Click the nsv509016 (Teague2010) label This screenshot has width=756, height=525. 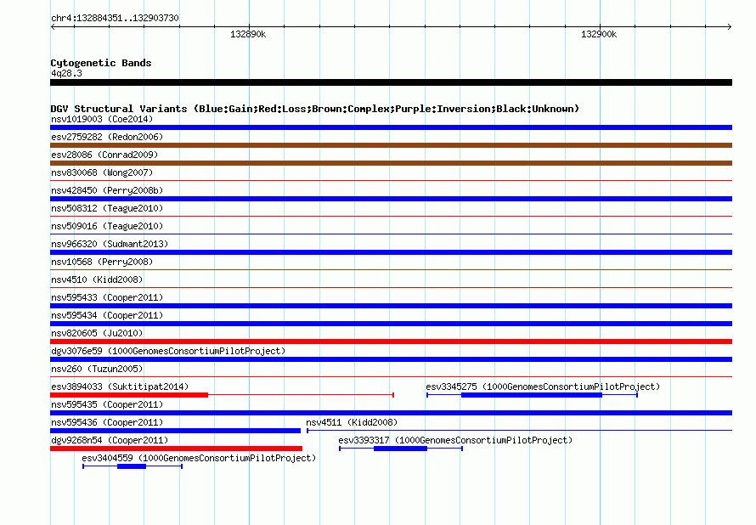pos(107,226)
